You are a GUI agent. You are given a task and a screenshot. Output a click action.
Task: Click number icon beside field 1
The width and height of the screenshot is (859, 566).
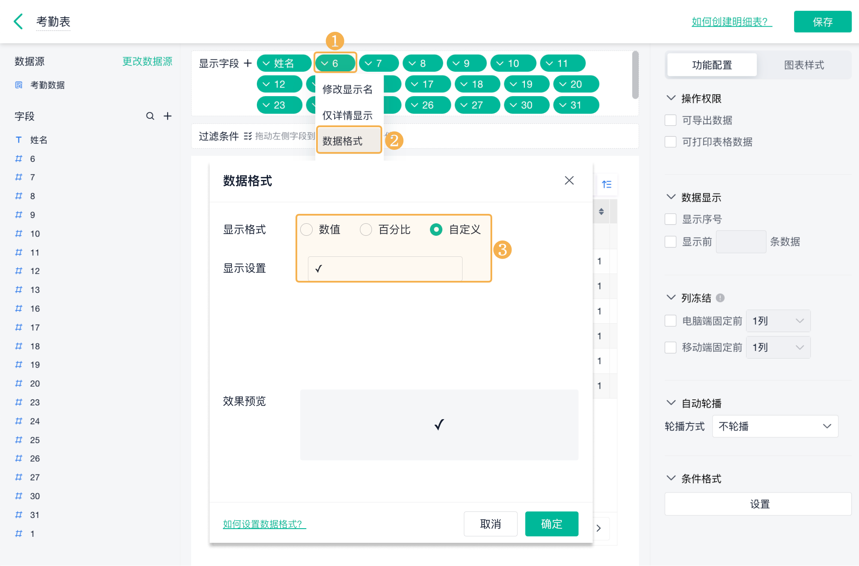tap(19, 533)
